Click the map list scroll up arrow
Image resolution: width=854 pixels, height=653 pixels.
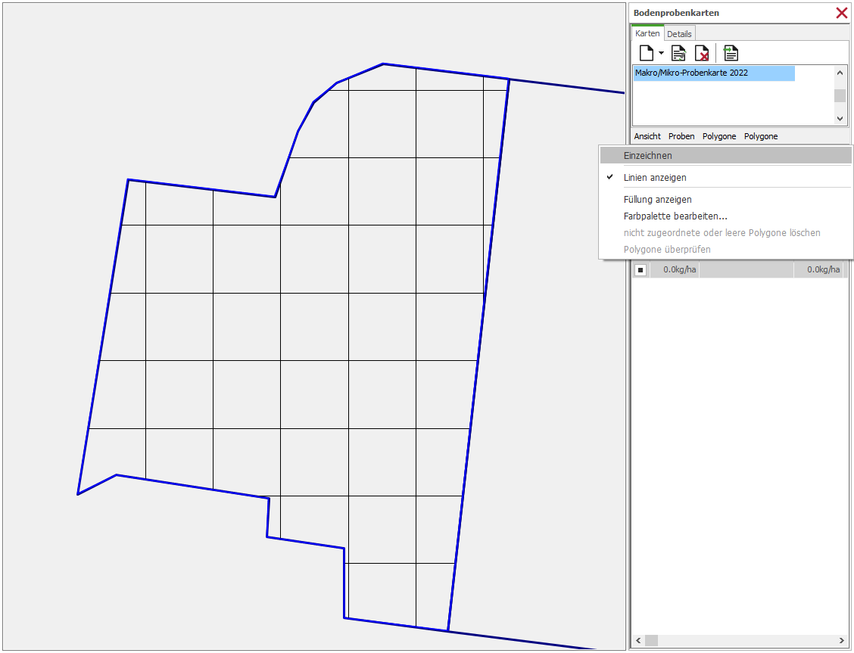tap(840, 73)
